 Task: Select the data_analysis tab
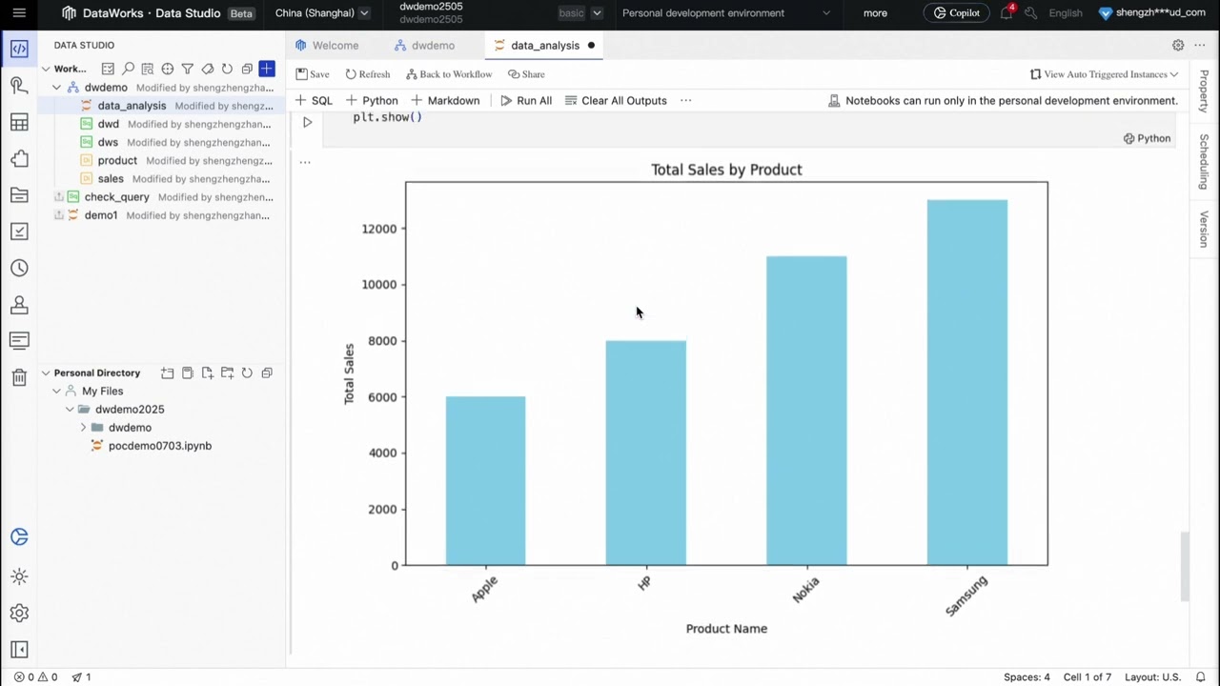(x=544, y=45)
